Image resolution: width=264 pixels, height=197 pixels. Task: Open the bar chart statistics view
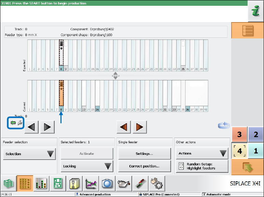pyautogui.click(x=41, y=184)
